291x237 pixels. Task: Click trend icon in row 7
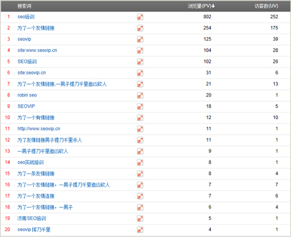tap(140, 84)
